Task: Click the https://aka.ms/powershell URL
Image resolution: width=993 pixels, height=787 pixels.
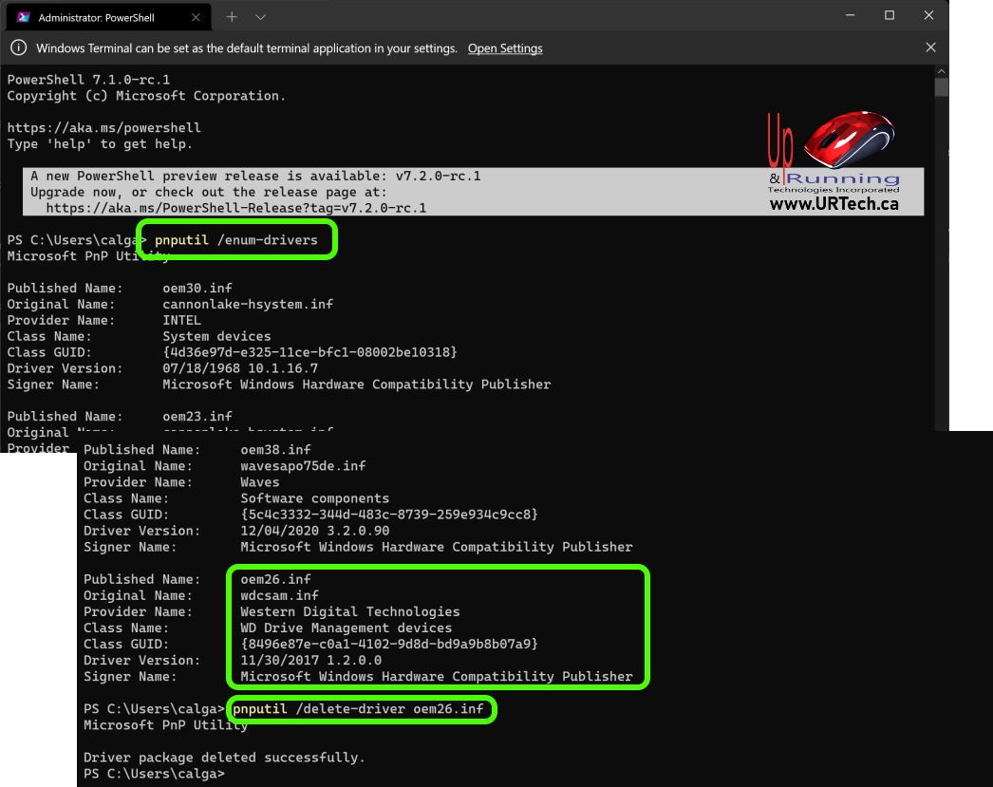Action: [103, 127]
